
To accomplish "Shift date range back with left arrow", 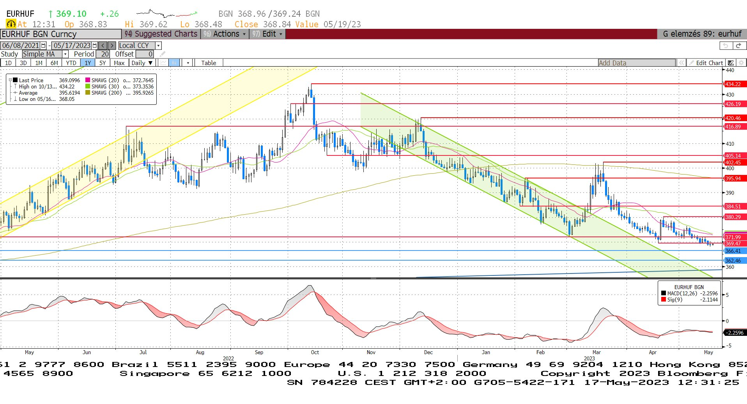I will click(103, 46).
